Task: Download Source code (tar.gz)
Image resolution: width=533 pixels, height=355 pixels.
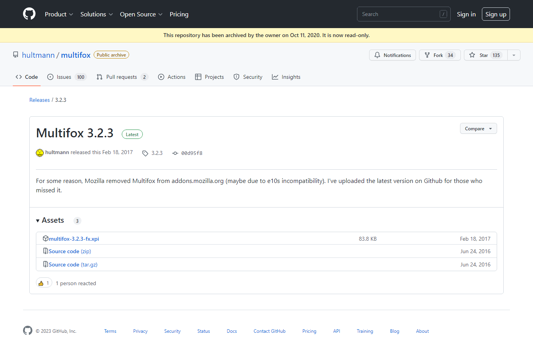Action: click(73, 264)
